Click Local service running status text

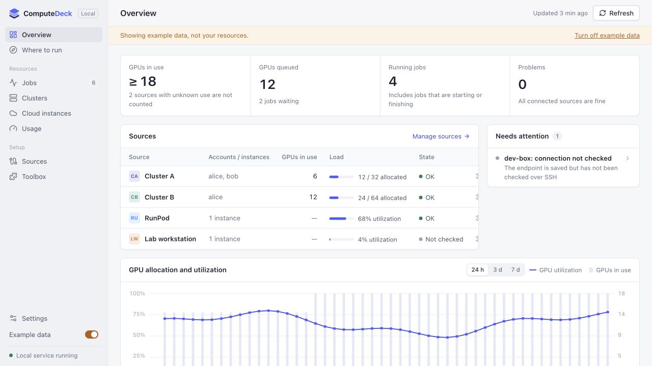[x=47, y=356]
